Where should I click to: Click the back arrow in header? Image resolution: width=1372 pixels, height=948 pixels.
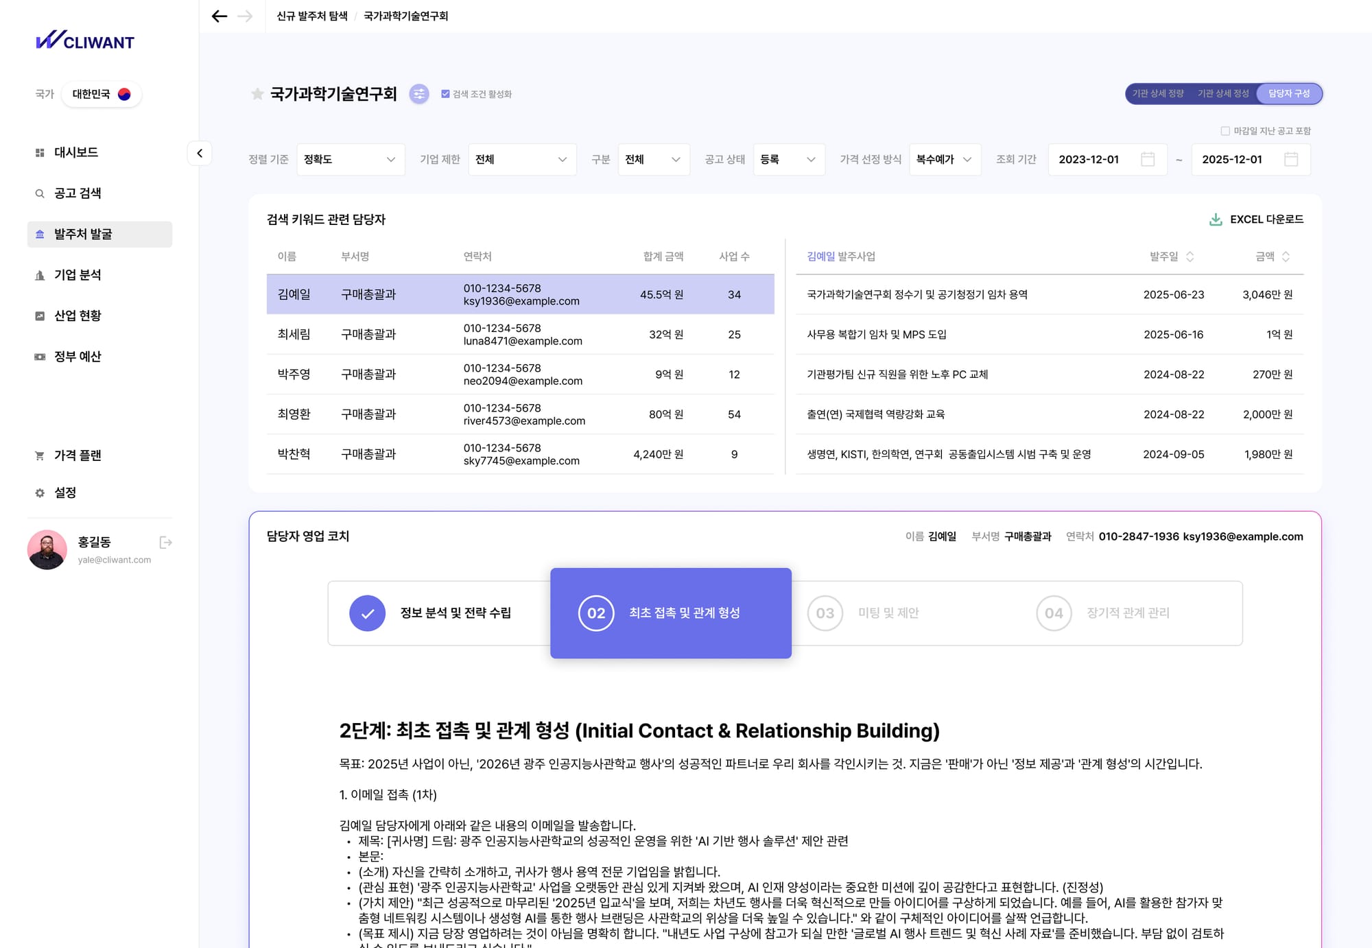coord(220,16)
